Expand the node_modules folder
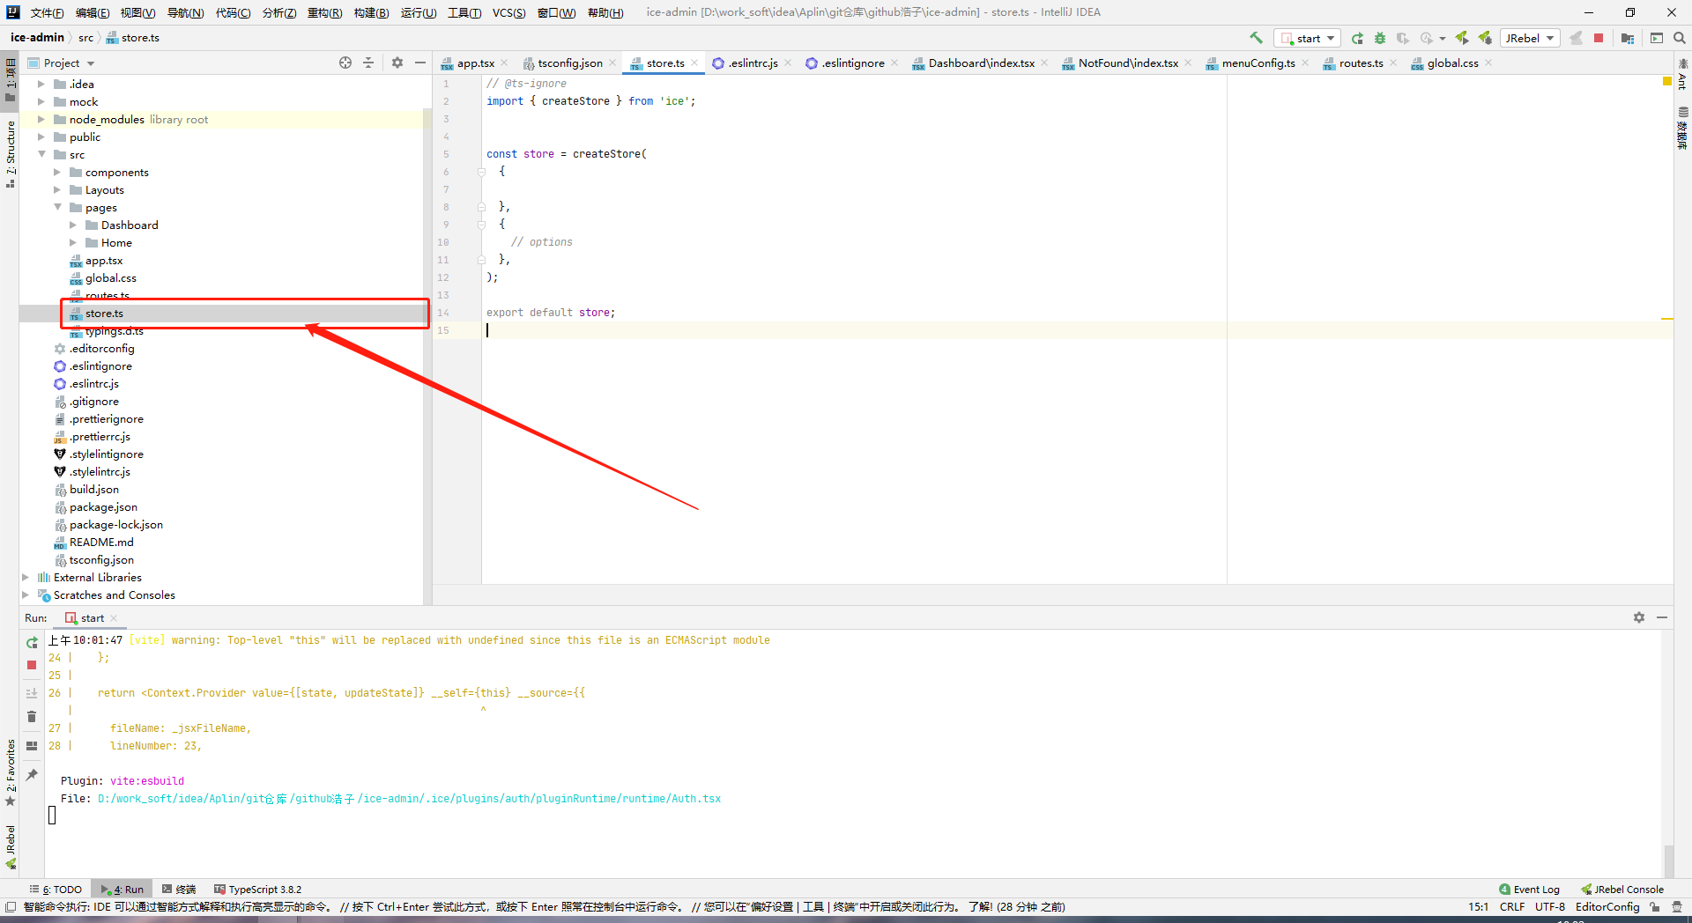The height and width of the screenshot is (923, 1692). [x=41, y=119]
